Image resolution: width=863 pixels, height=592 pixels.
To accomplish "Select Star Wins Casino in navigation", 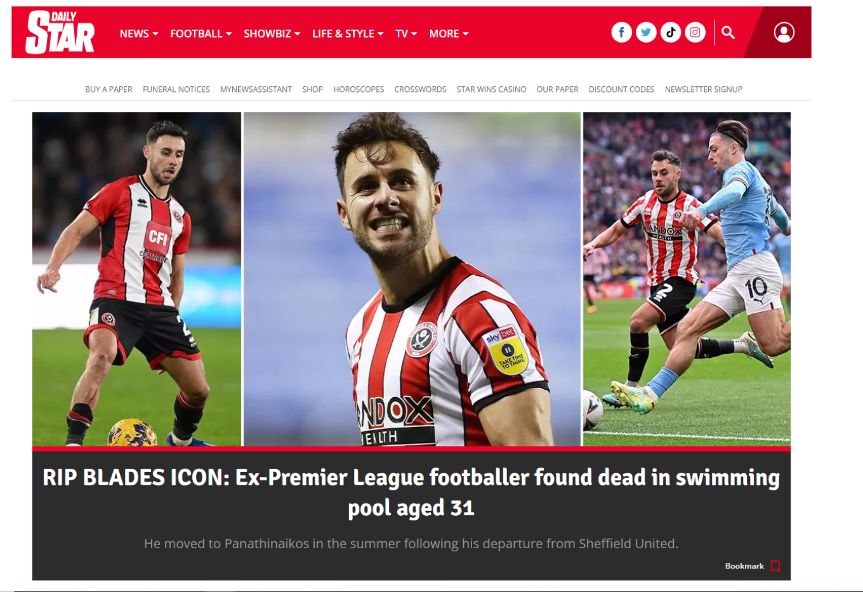I will coord(491,89).
